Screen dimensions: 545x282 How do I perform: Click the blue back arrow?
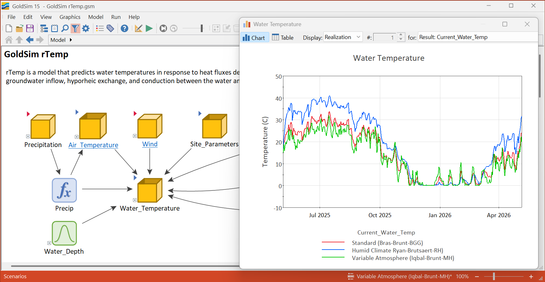[x=30, y=40]
